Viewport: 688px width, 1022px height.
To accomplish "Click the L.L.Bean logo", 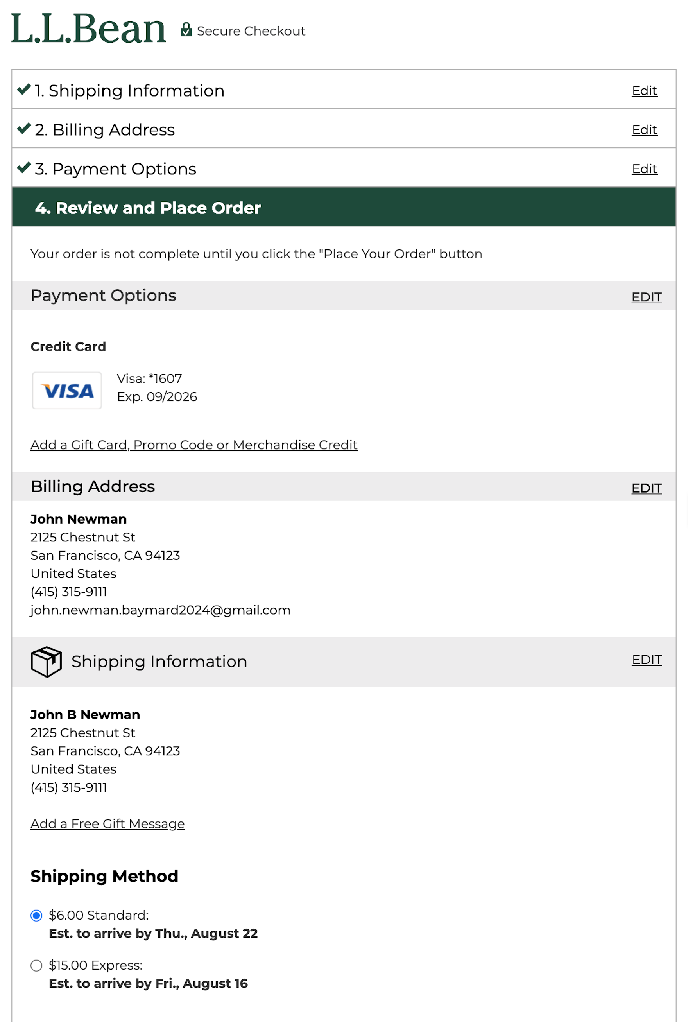I will pos(88,29).
